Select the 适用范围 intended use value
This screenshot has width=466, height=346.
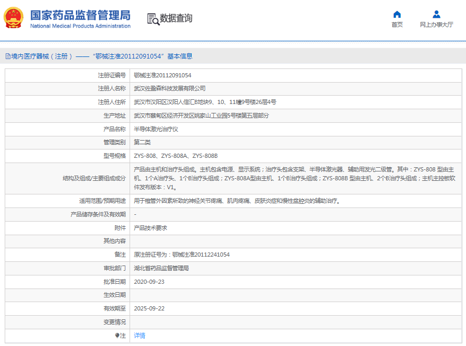[238, 201]
